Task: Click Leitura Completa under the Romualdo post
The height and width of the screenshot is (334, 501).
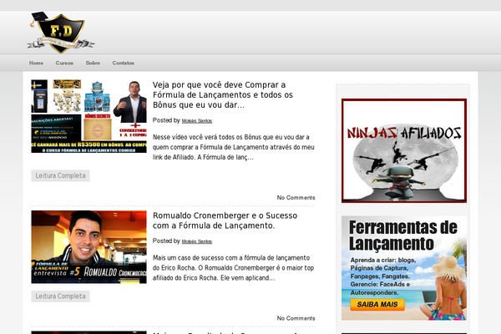Action: click(x=60, y=296)
